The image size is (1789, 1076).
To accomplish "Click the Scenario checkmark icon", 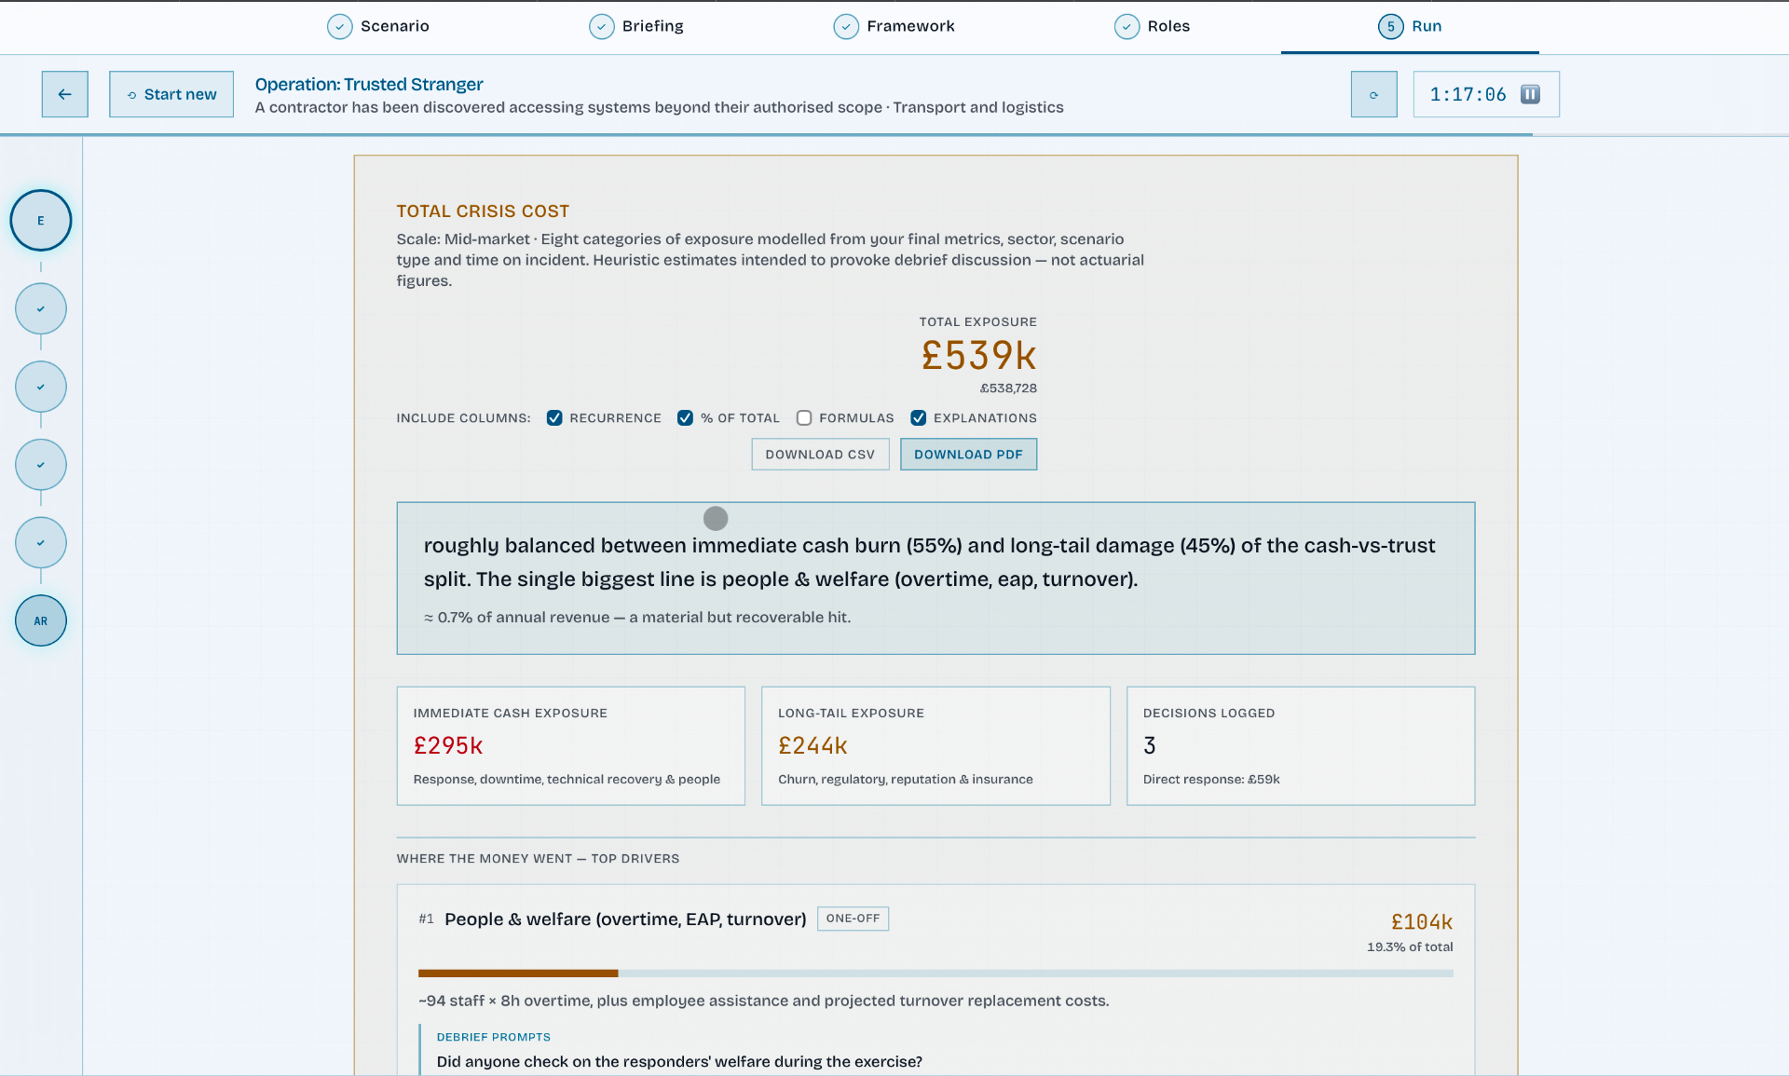I will pos(340,26).
